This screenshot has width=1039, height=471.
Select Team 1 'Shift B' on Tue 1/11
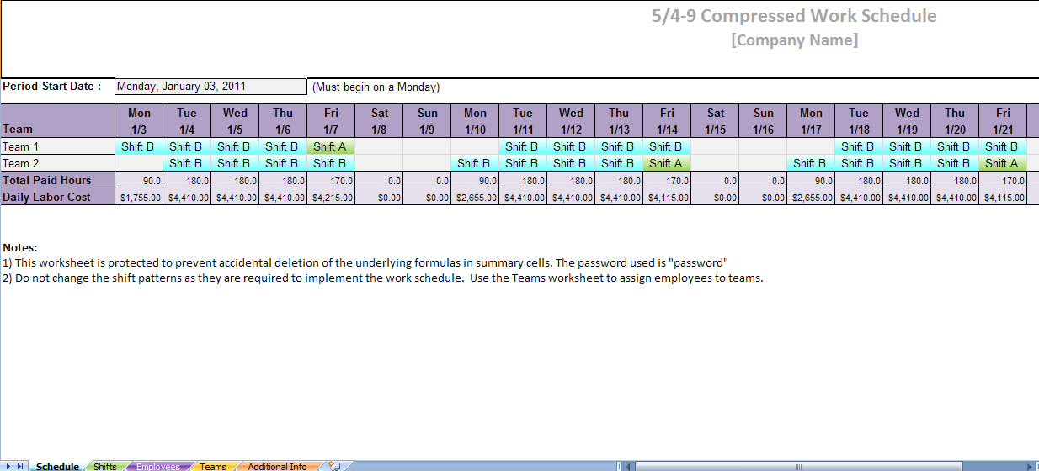pos(523,146)
